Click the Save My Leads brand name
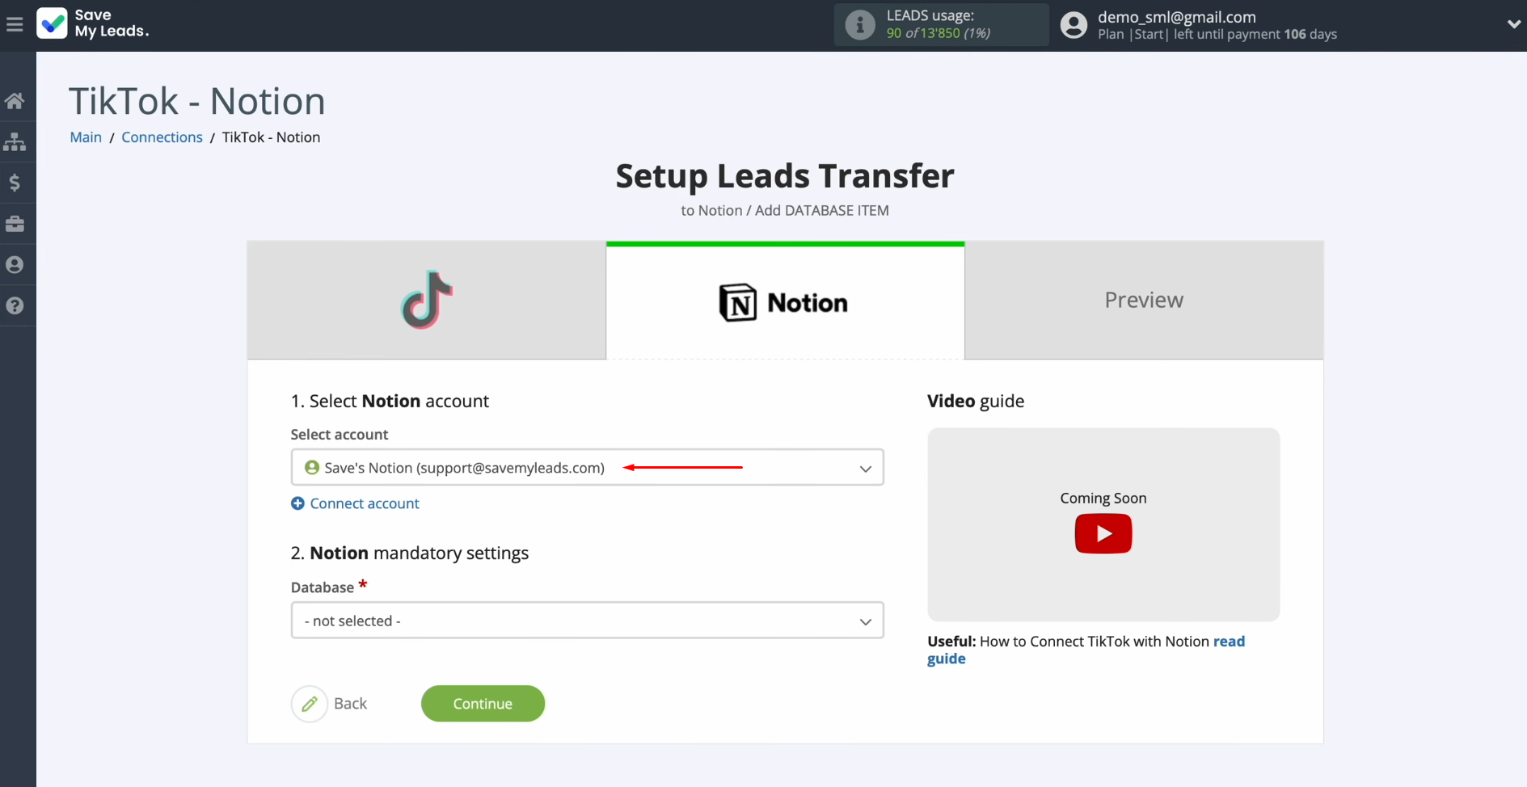Screen dimensions: 1527x787 coord(112,23)
